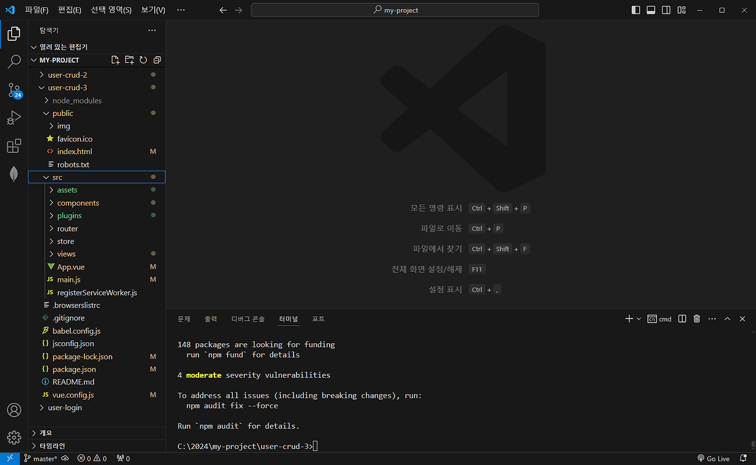The image size is (756, 465).
Task: Open the 파일(F) menu
Action: coord(37,10)
